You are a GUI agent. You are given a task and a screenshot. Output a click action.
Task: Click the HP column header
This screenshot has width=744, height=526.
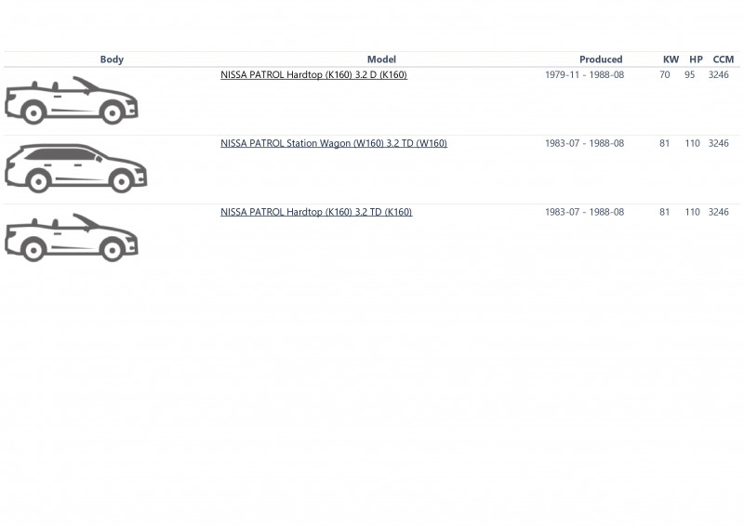pos(696,59)
